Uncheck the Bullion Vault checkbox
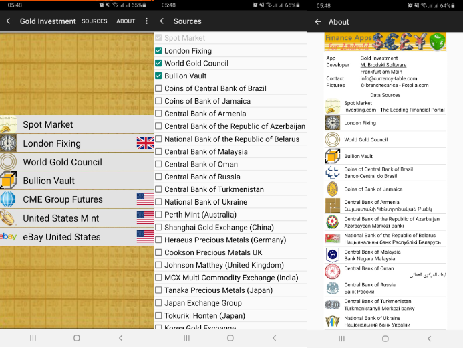463x348 pixels. coord(158,76)
